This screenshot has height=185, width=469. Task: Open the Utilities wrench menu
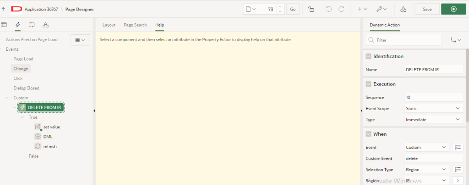pos(382,9)
